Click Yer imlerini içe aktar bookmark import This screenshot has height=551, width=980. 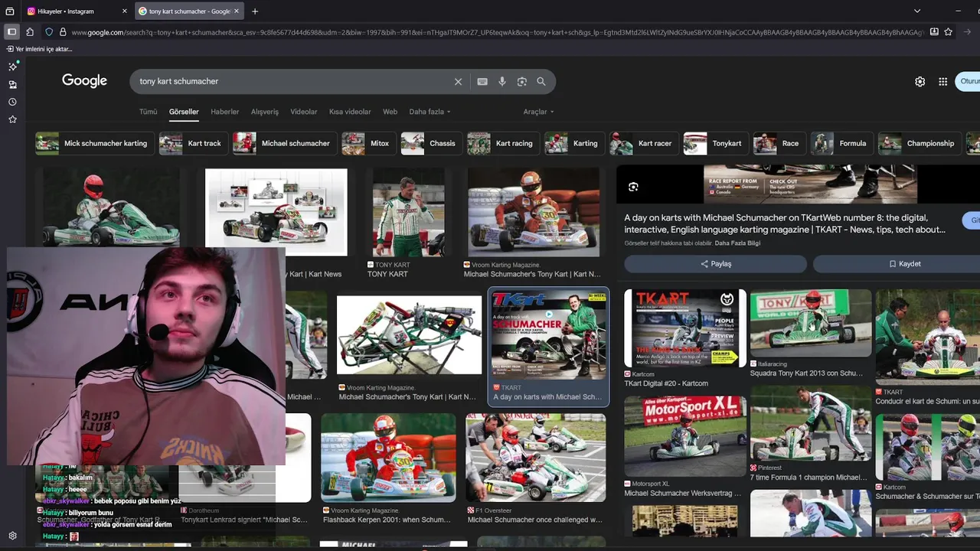(39, 49)
